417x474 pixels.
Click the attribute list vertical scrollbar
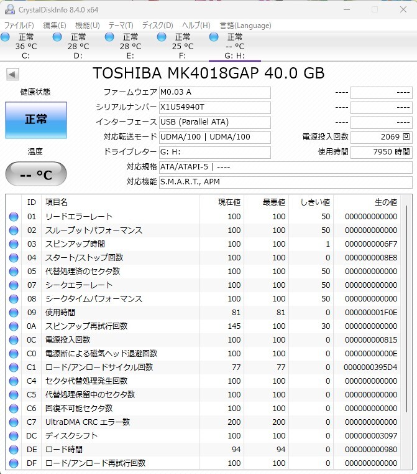407,311
